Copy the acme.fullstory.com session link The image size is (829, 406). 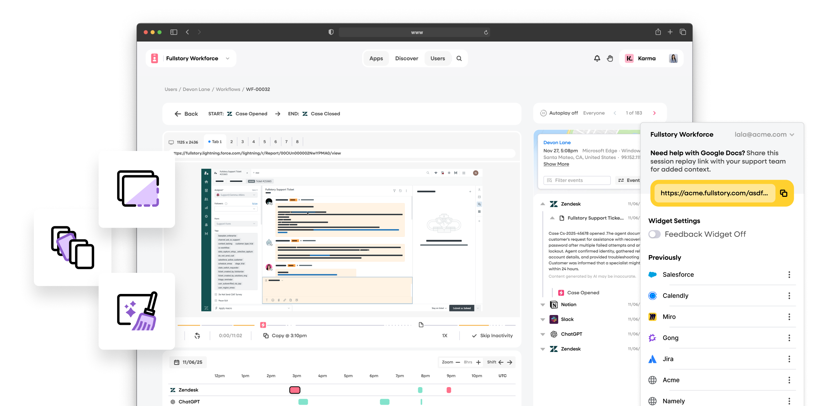point(784,193)
